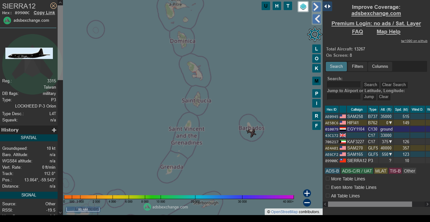
Task: Click the T map toggle button
Action: pyautogui.click(x=288, y=6)
